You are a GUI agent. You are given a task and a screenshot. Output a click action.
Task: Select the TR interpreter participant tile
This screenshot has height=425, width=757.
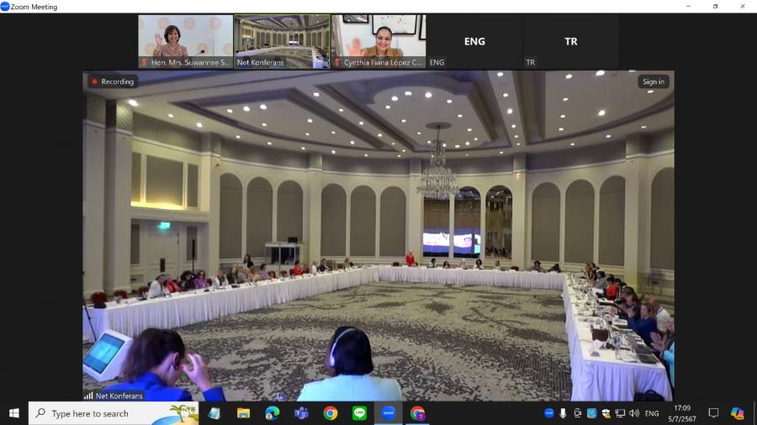[571, 40]
